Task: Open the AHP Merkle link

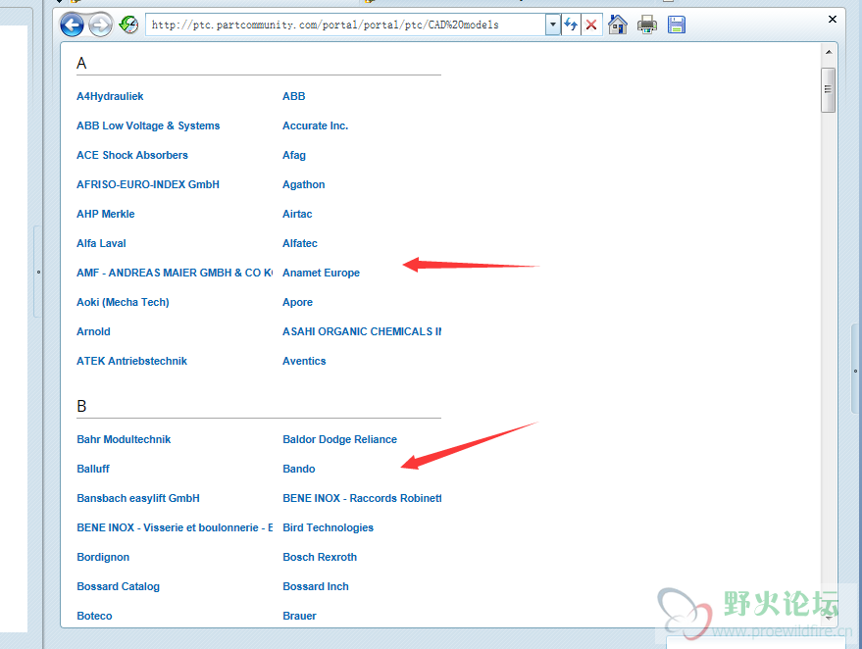Action: [106, 214]
